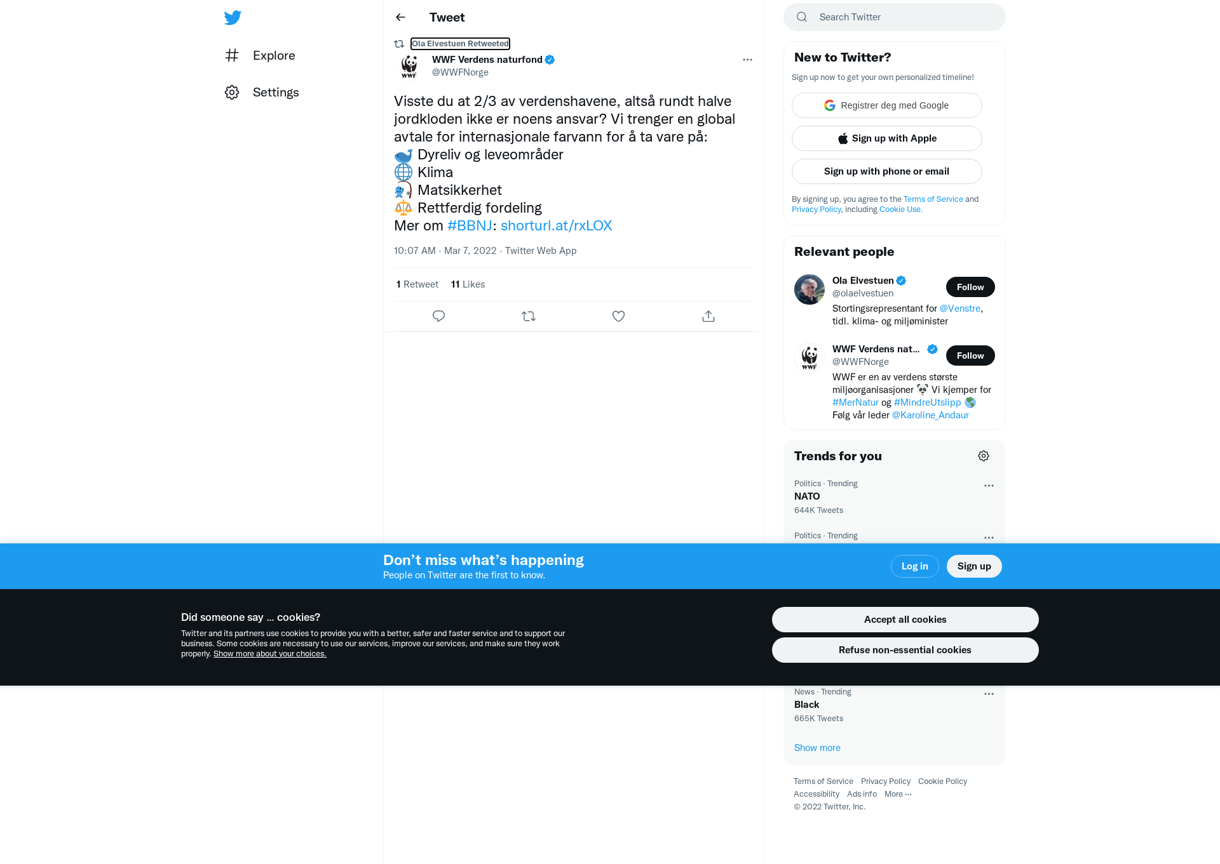Open Trends settings gear icon
Screen dimensions: 1220x864
(984, 456)
